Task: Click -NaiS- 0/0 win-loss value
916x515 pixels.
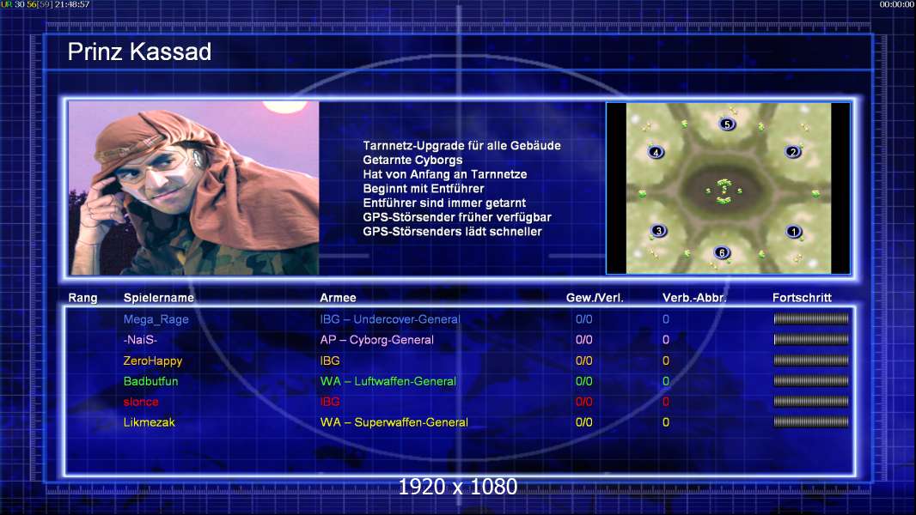Action: point(583,339)
